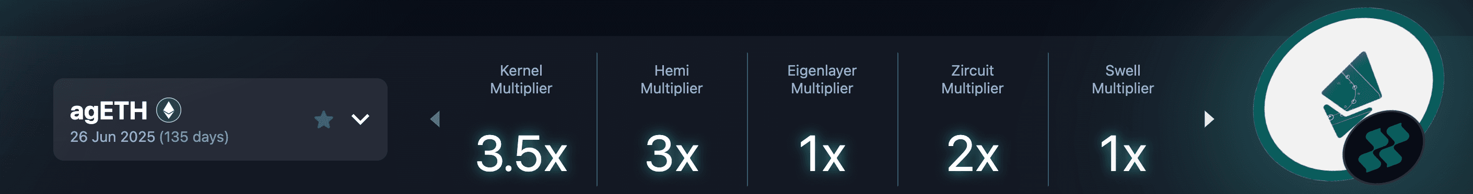Select the Zircuit Multiplier label
Viewport: 1473px width, 194px height.
pos(972,79)
